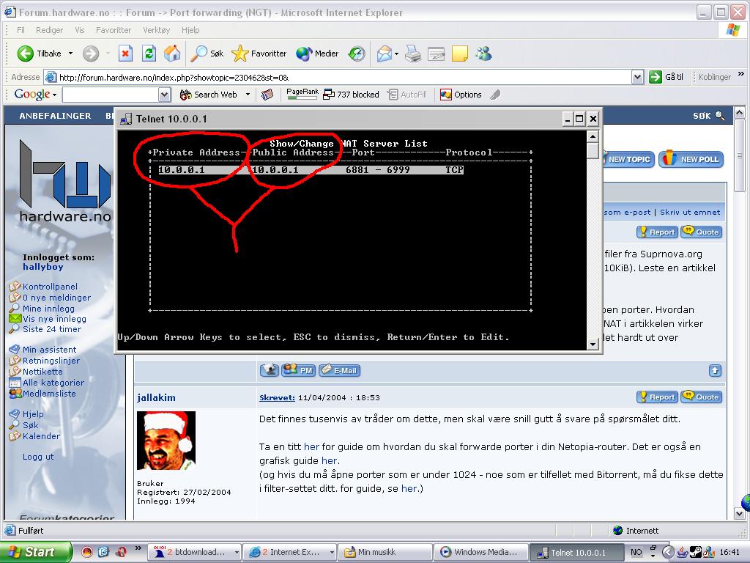Click the Google toolbar Options button

tap(461, 95)
